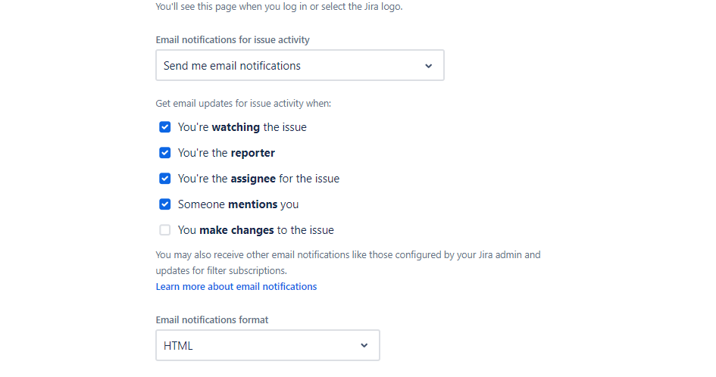Click the 'You're watching the issue' label text
The height and width of the screenshot is (377, 716).
[242, 127]
